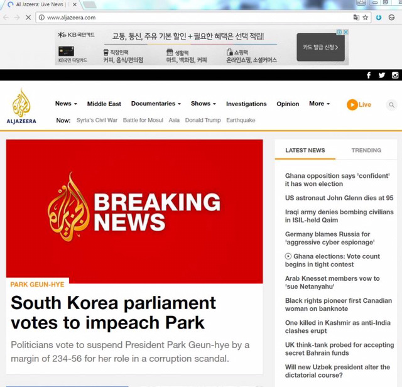This screenshot has width=402, height=387.
Task: Click the KB card apply button in ad
Action: pyautogui.click(x=320, y=47)
